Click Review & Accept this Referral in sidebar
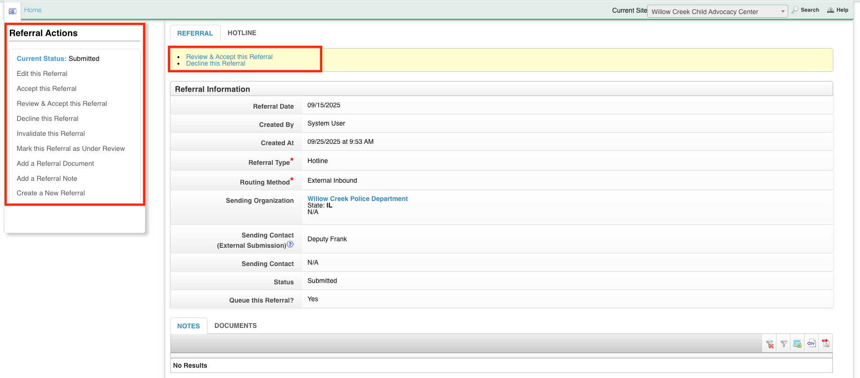The height and width of the screenshot is (378, 860). 61,104
